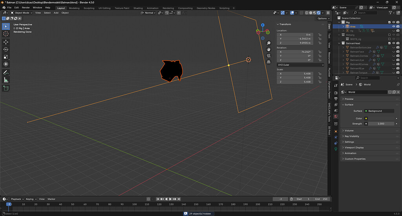Viewport: 402px width, 216px height.
Task: Open the Tool properties tab icon
Action: [x=336, y=86]
